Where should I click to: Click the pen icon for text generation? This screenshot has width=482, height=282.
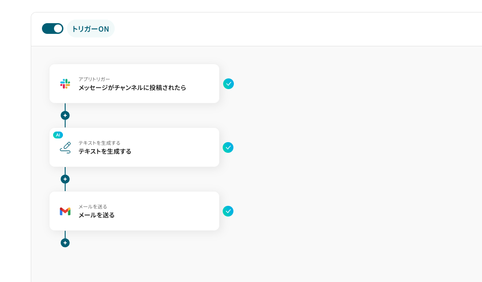point(66,147)
